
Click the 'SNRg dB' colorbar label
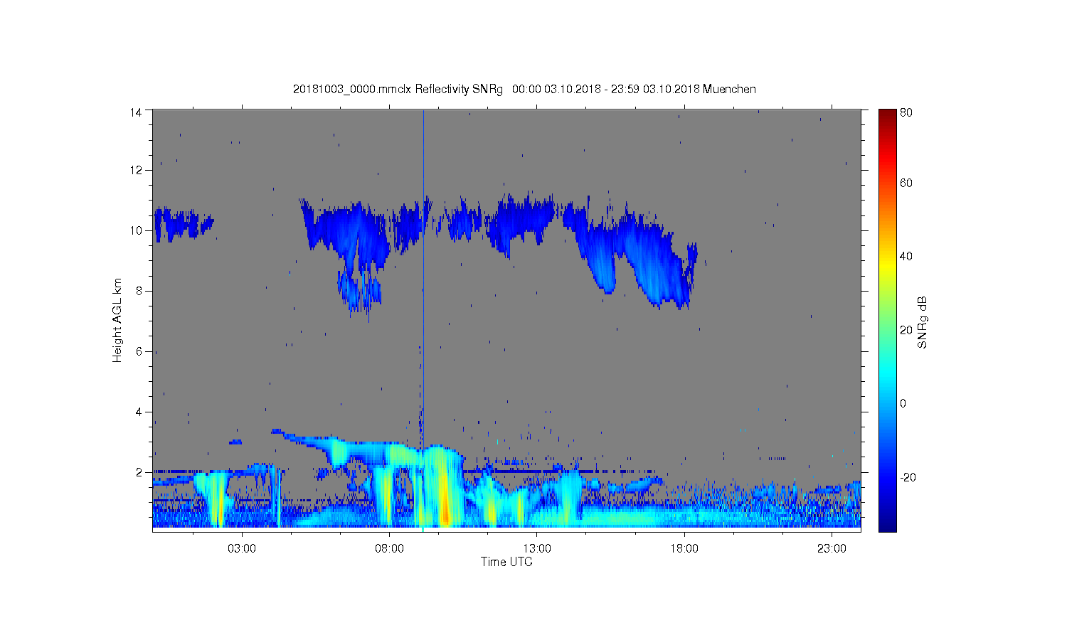click(923, 322)
